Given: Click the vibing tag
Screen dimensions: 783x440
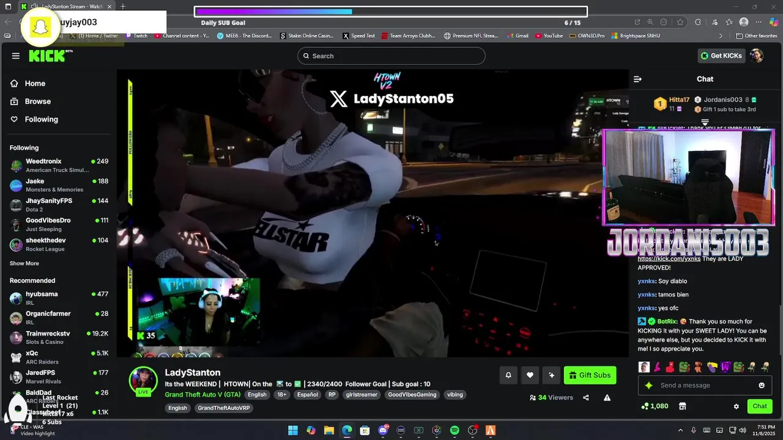Looking at the screenshot, I should [455, 395].
